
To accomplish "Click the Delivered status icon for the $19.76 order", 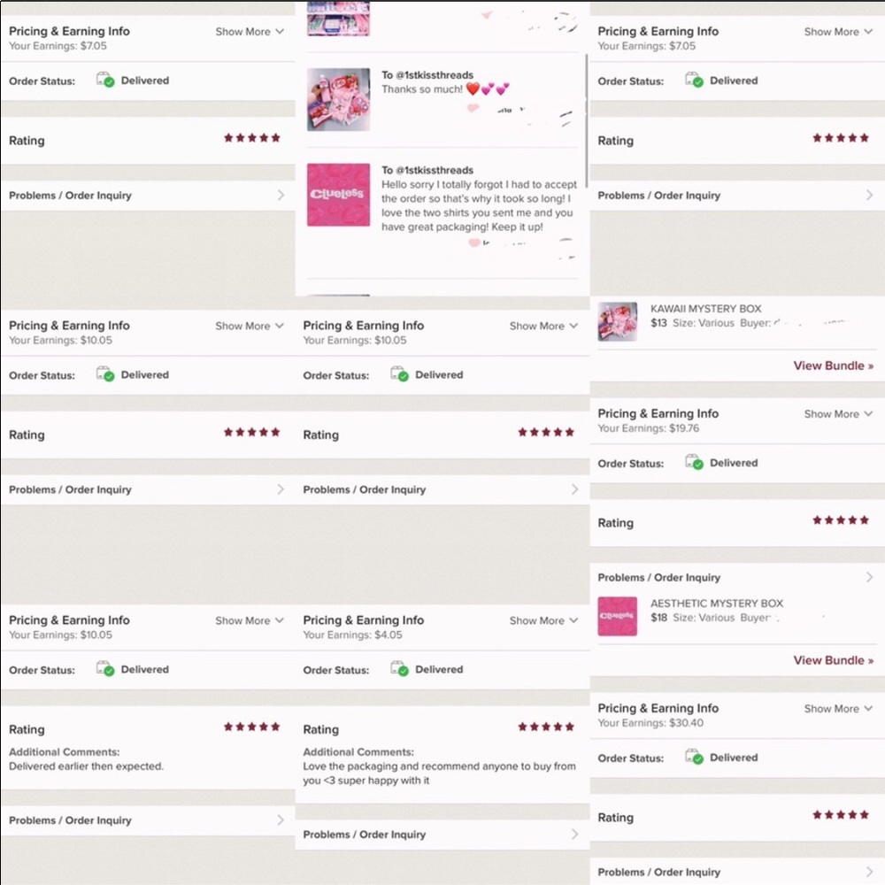I will coord(694,462).
